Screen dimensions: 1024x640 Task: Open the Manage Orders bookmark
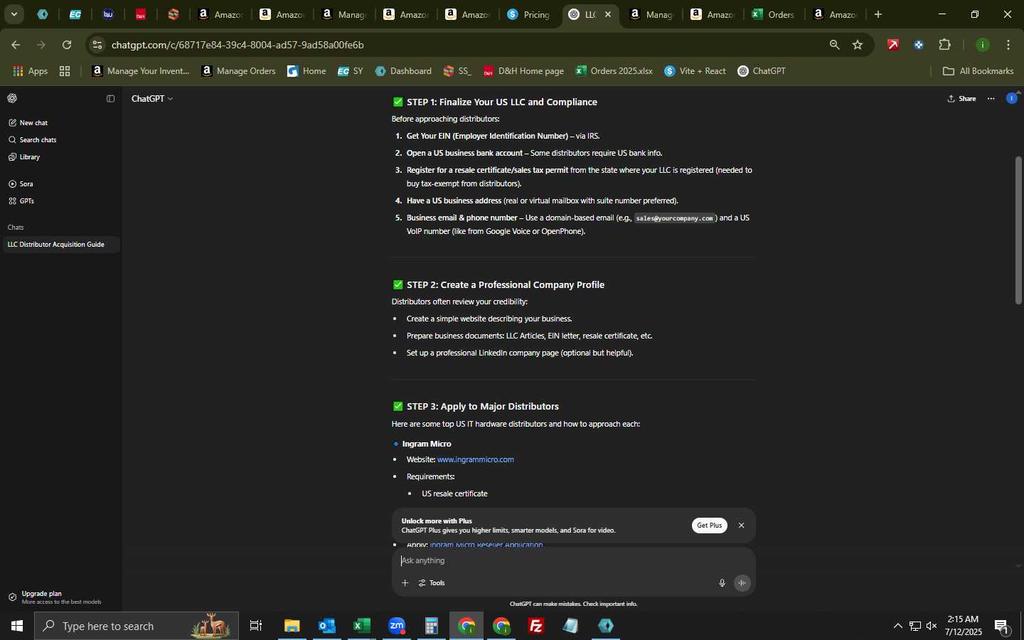click(238, 71)
